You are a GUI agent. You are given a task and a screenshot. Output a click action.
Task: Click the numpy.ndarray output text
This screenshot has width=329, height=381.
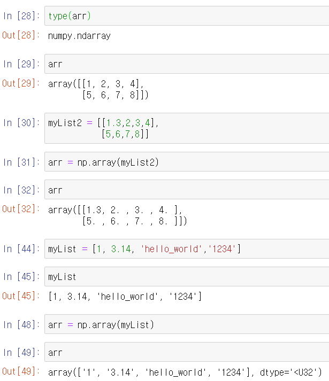[79, 36]
